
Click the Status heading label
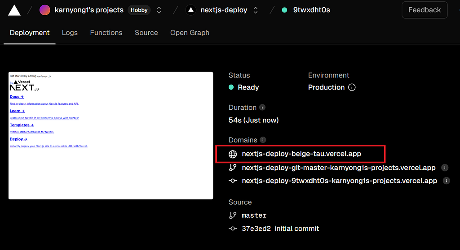[x=239, y=75]
